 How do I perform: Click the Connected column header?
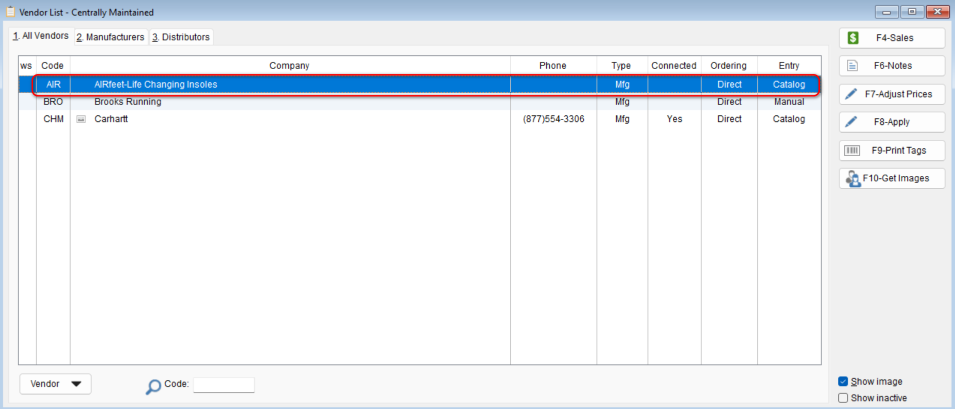(x=674, y=65)
